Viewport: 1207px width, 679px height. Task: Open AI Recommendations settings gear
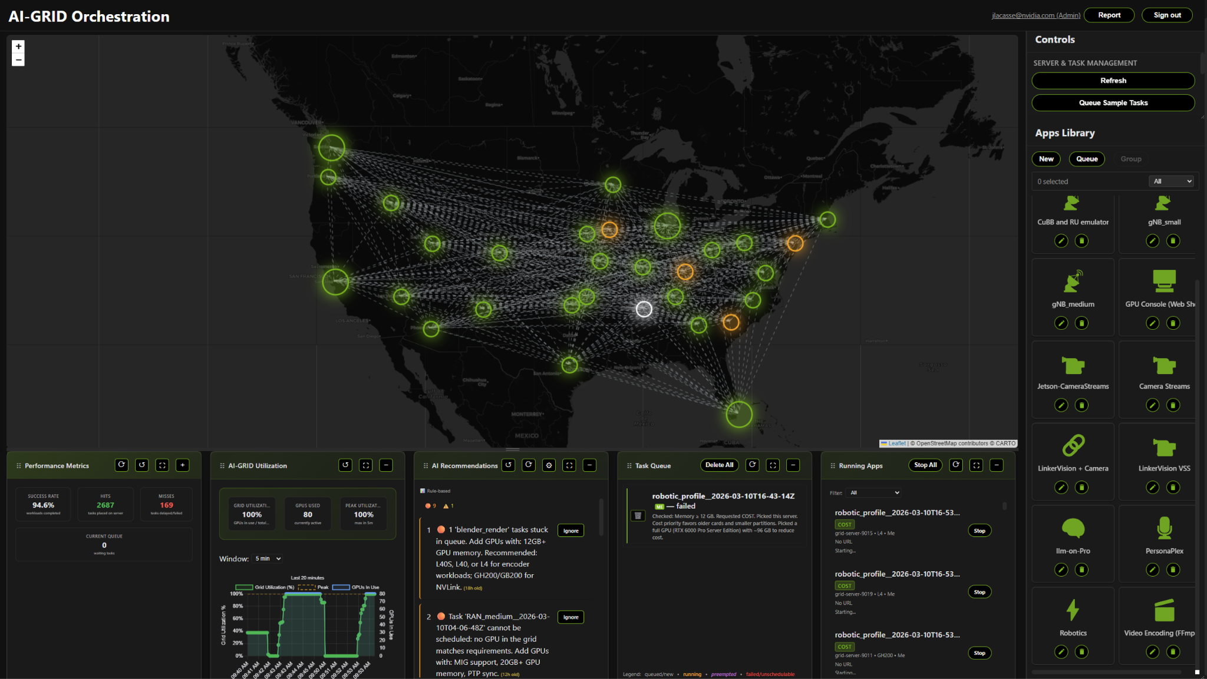point(549,465)
